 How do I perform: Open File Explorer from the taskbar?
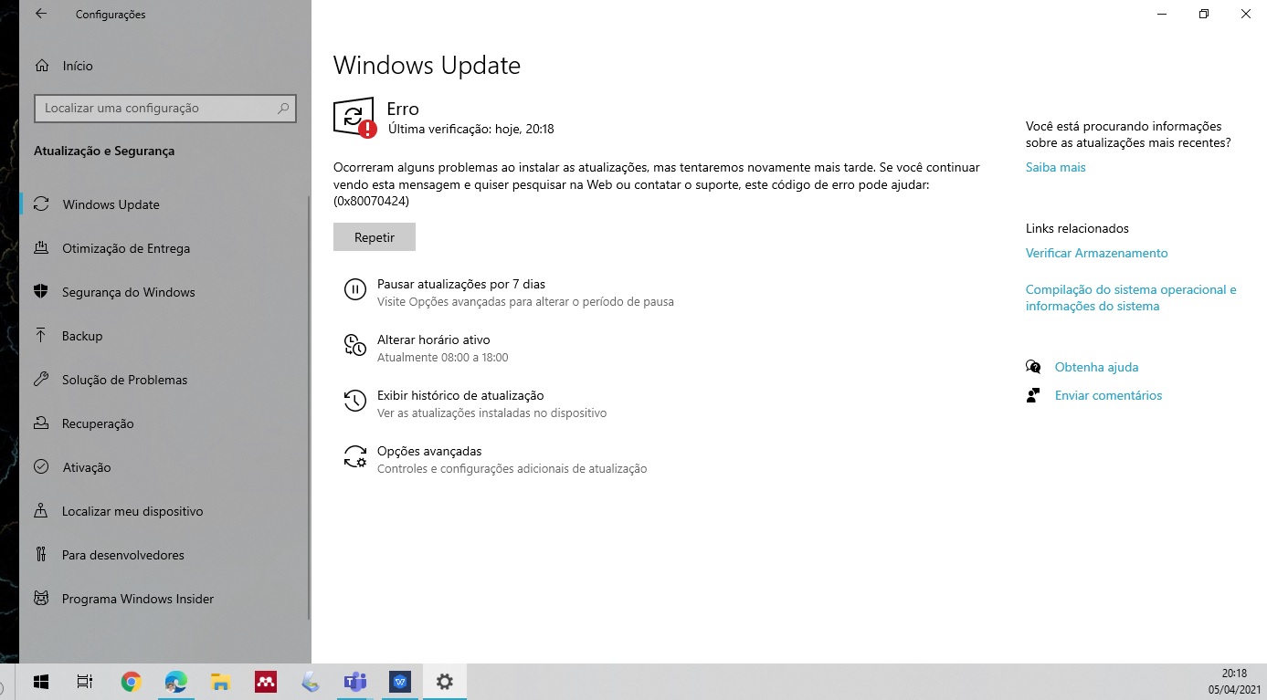220,682
